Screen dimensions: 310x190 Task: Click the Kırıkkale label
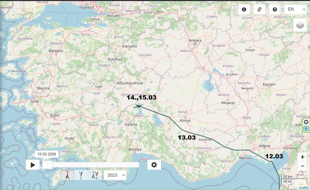click(x=219, y=45)
